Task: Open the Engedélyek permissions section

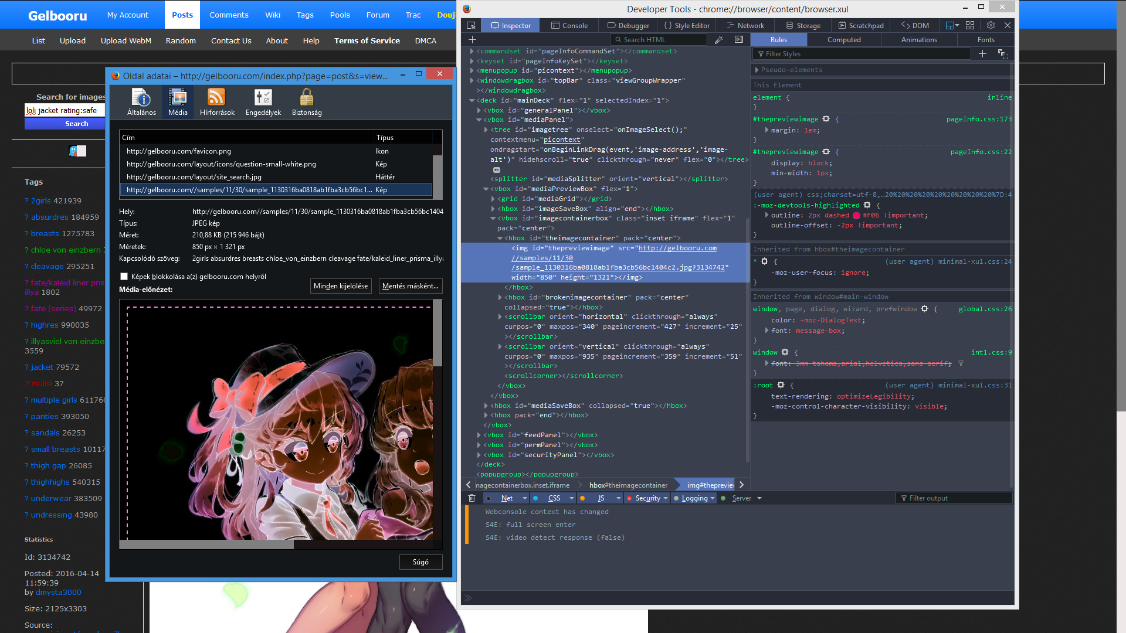Action: click(x=263, y=102)
